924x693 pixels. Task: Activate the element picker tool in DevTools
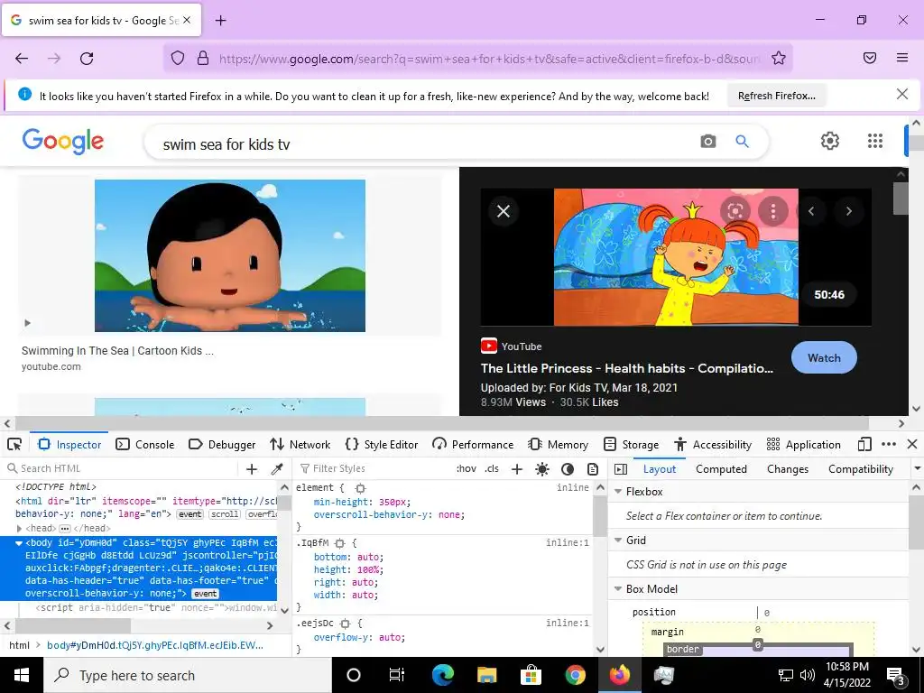(x=14, y=444)
